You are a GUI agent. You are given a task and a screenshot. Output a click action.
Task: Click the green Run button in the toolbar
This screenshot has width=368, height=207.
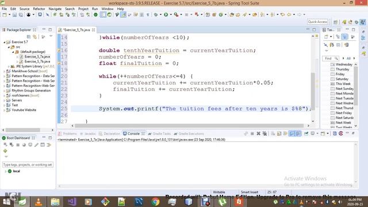(x=166, y=15)
